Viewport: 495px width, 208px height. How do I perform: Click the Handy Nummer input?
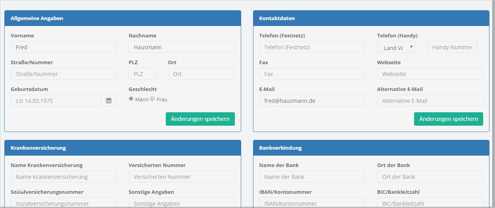point(452,47)
